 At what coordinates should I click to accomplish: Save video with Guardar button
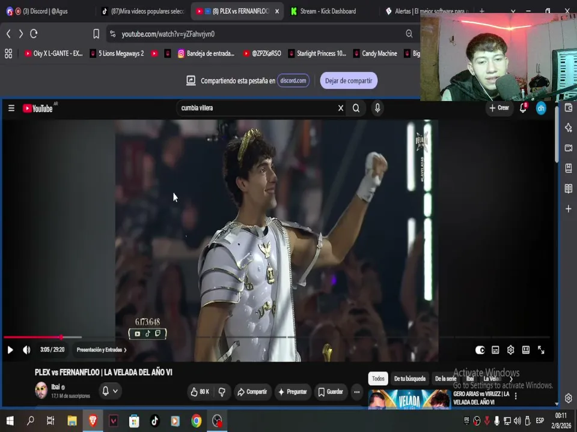pos(331,392)
